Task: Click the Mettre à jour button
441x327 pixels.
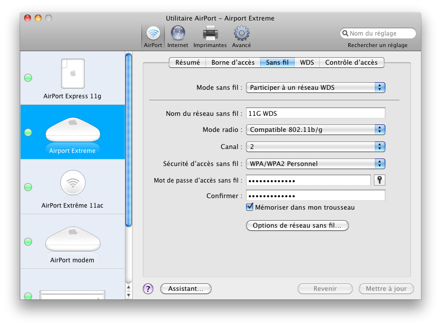Action: [386, 289]
